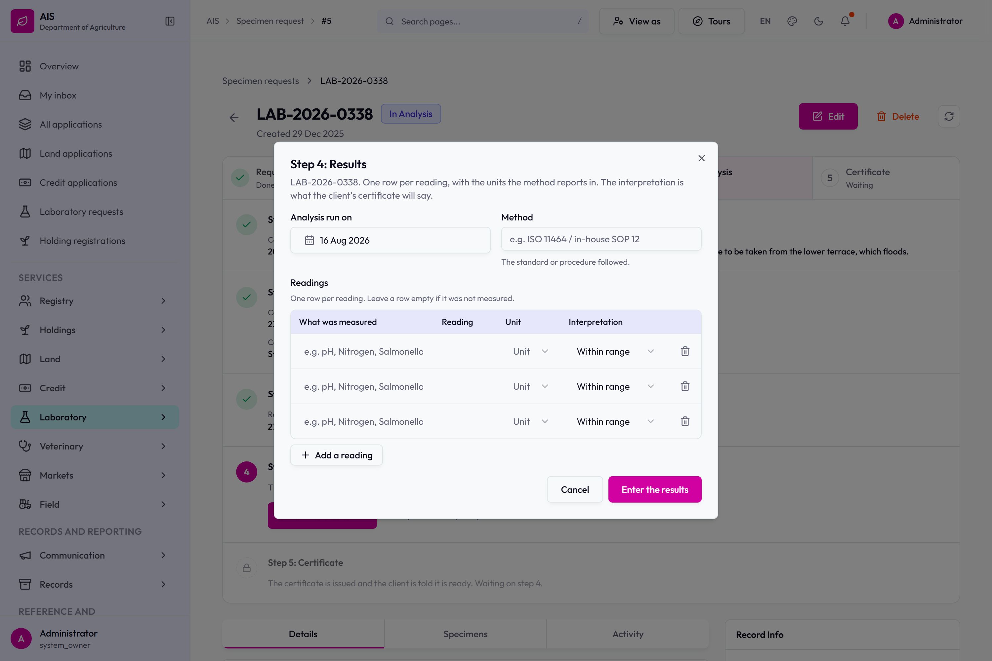The image size is (992, 661).
Task: Click the calendar icon in date field
Action: (310, 240)
